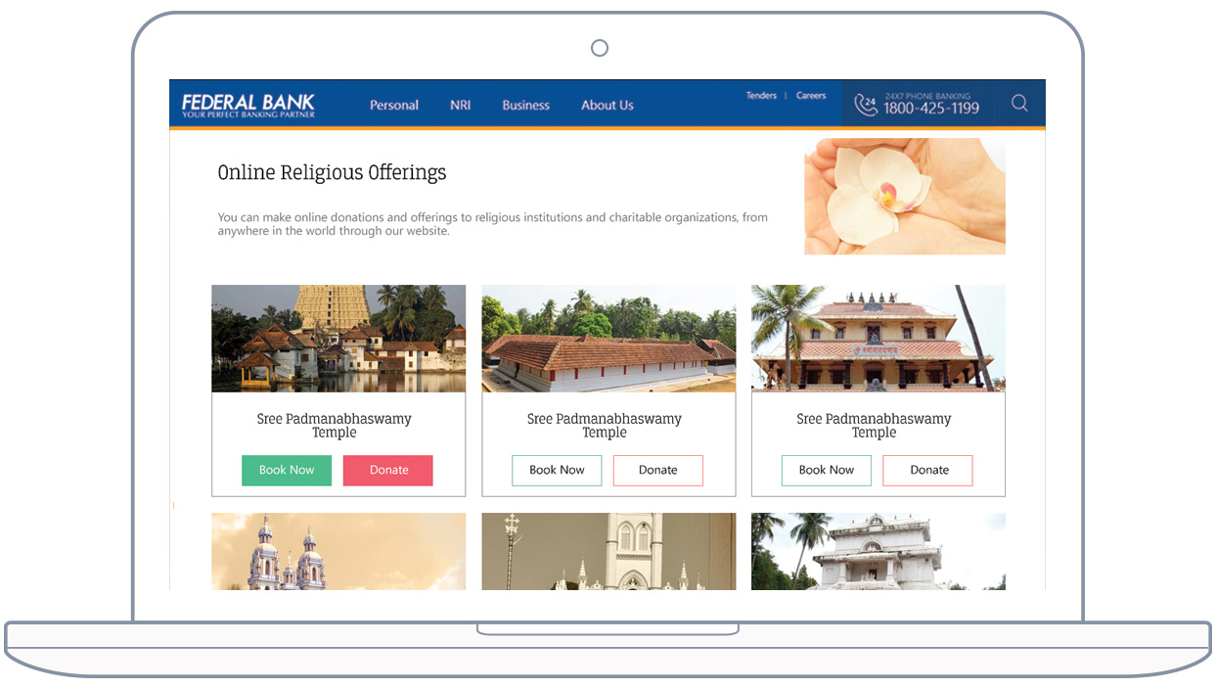Click Book Now on the middle temple card
Image resolution: width=1216 pixels, height=688 pixels.
point(557,471)
